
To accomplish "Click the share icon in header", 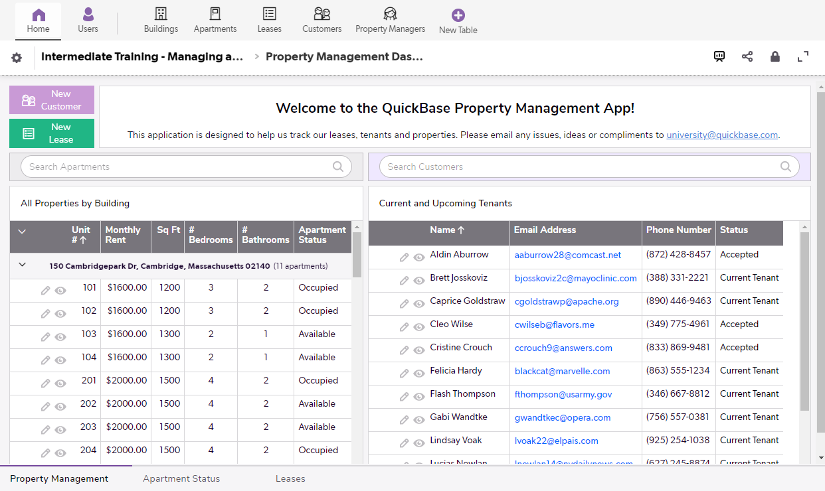I will pos(747,56).
